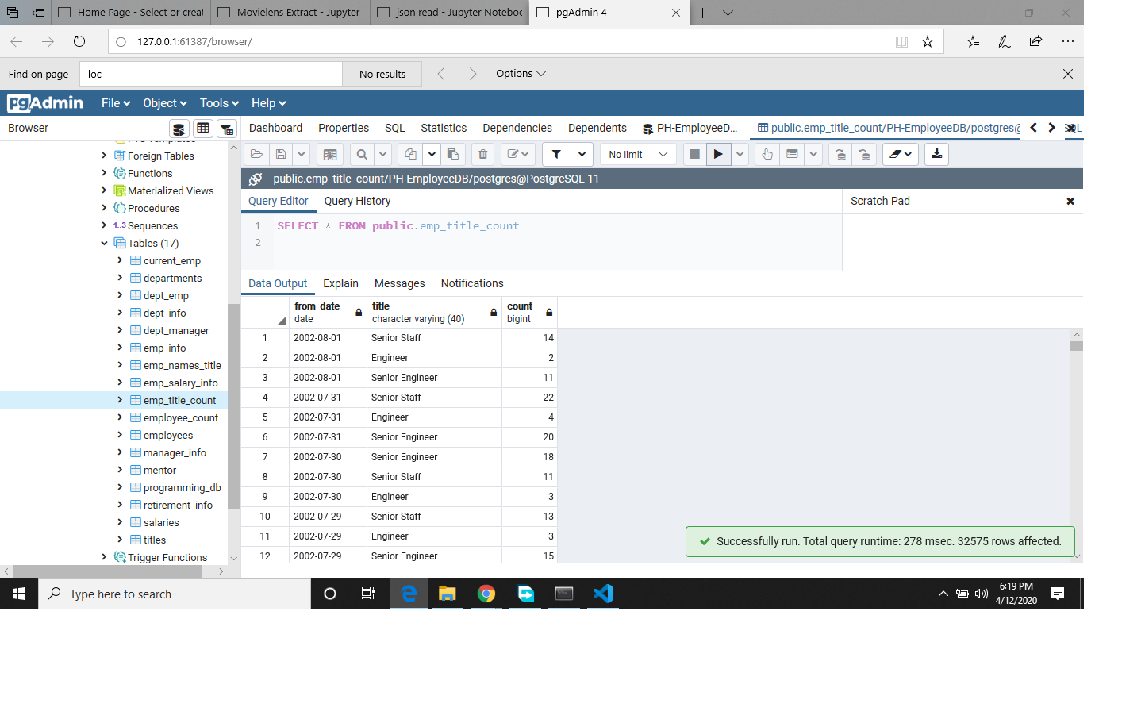Select the salaries table in tree

[x=161, y=522]
